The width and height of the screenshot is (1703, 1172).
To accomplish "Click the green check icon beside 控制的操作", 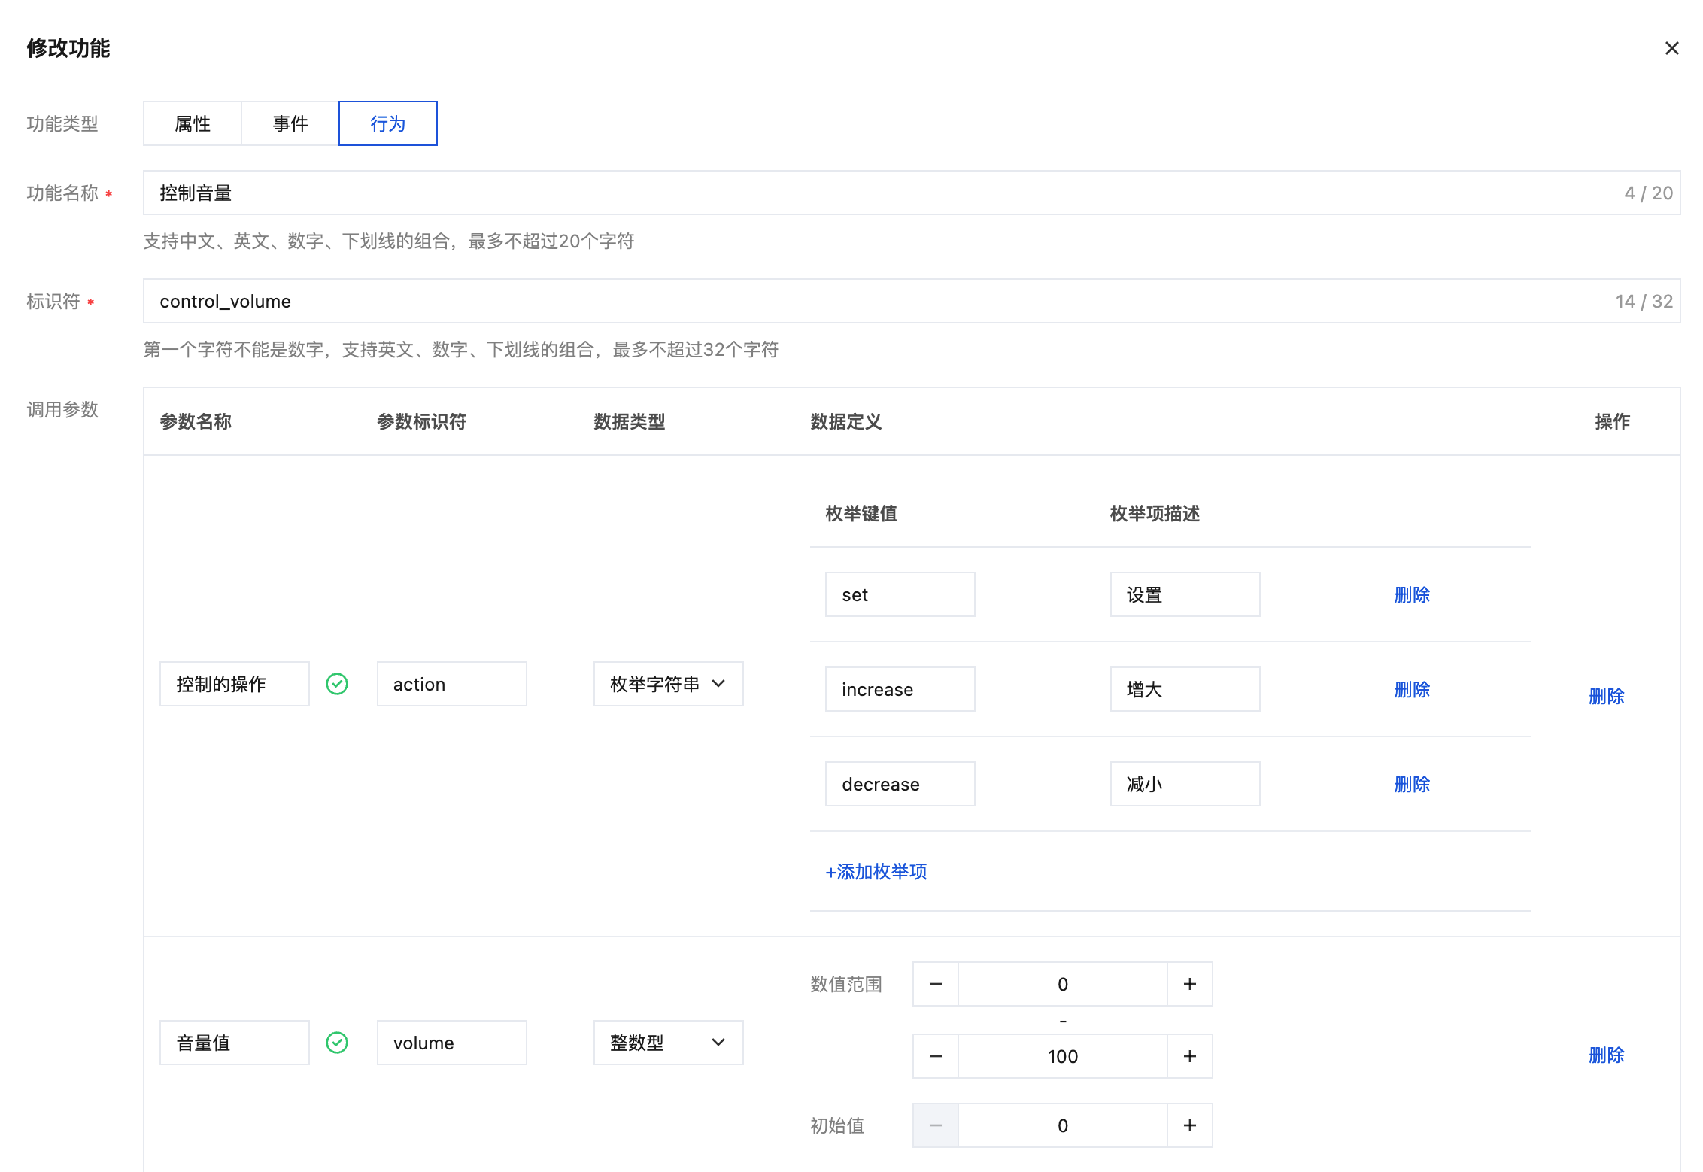I will (337, 684).
